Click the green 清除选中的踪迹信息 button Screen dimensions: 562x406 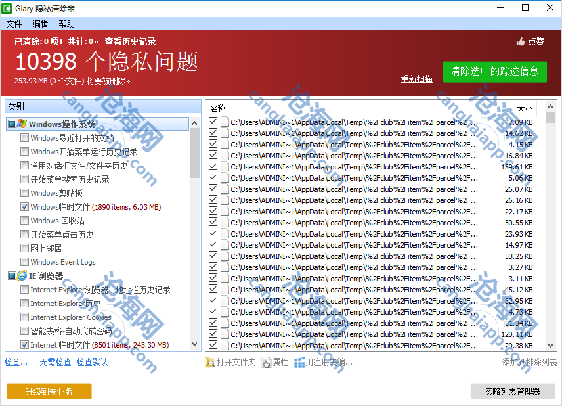pos(494,72)
